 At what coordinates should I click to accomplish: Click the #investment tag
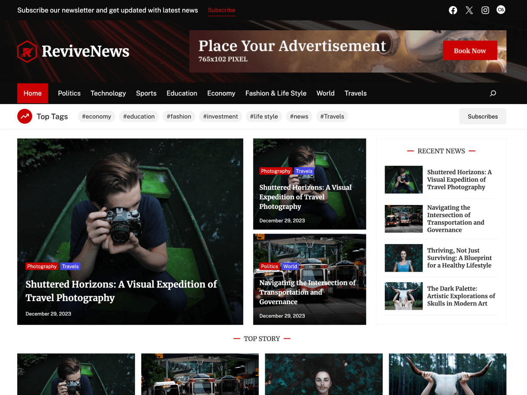click(220, 116)
